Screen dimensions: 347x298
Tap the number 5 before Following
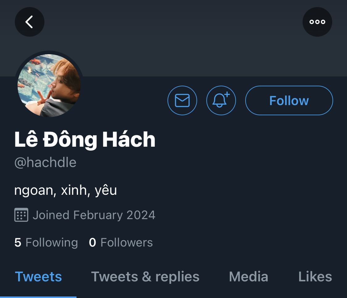[18, 243]
